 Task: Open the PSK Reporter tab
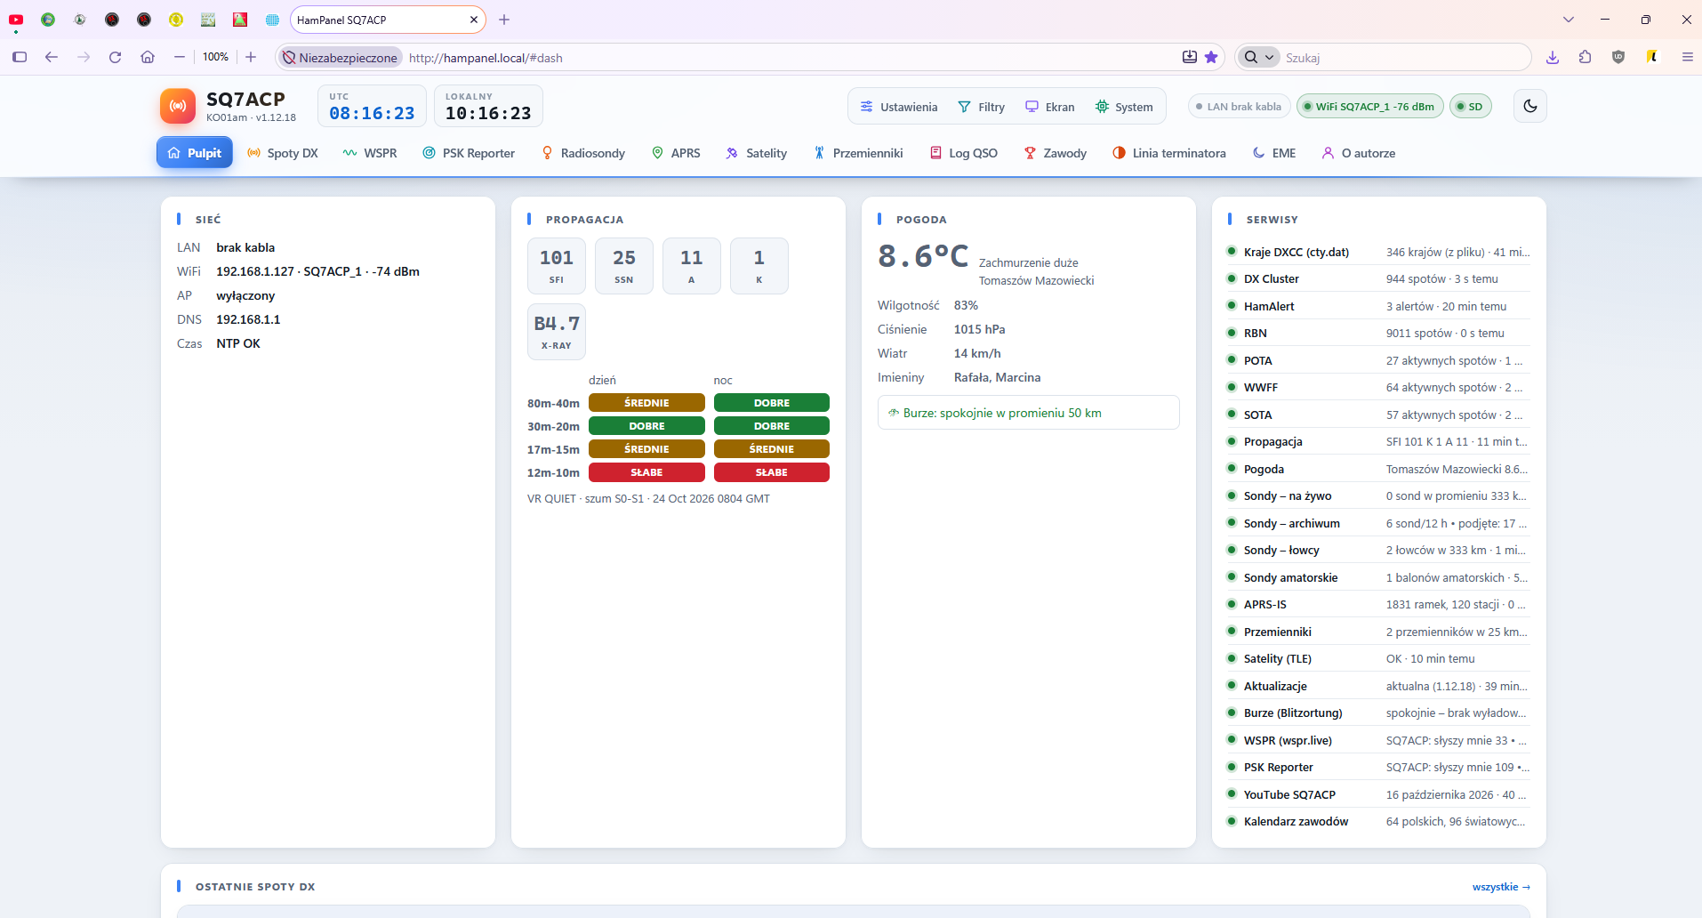469,153
